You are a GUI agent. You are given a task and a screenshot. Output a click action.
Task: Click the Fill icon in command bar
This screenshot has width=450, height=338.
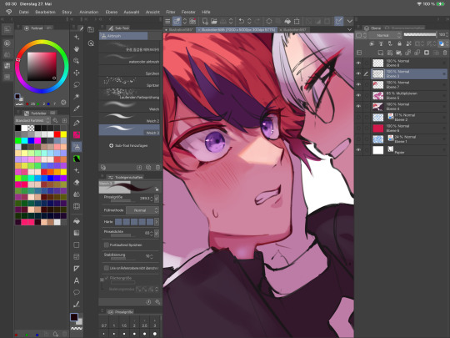click(x=287, y=21)
